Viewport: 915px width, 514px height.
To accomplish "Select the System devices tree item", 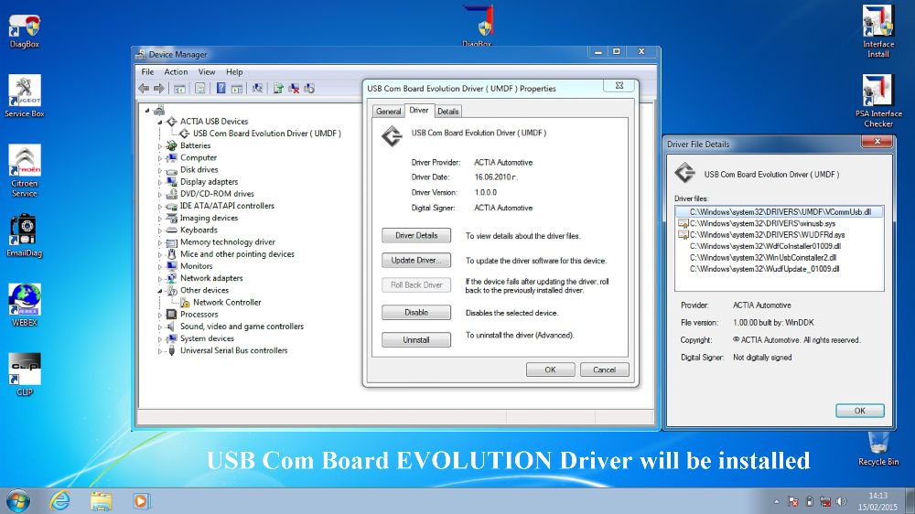I will [207, 339].
